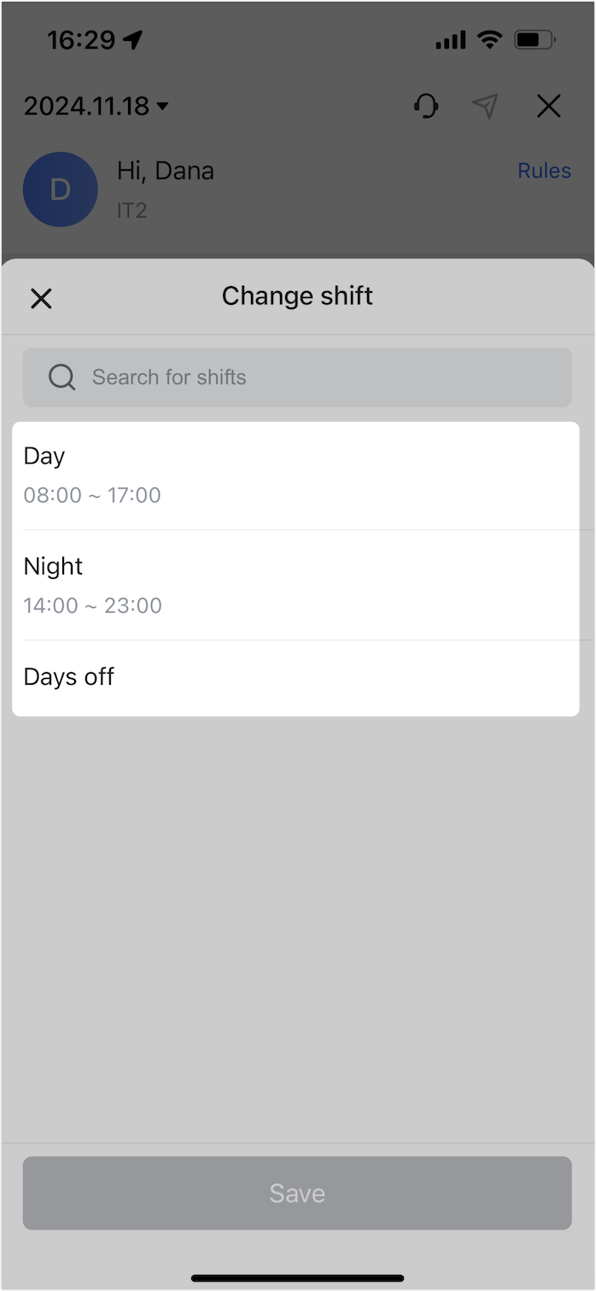Click the paper plane send icon
The image size is (596, 1291).
tap(486, 106)
